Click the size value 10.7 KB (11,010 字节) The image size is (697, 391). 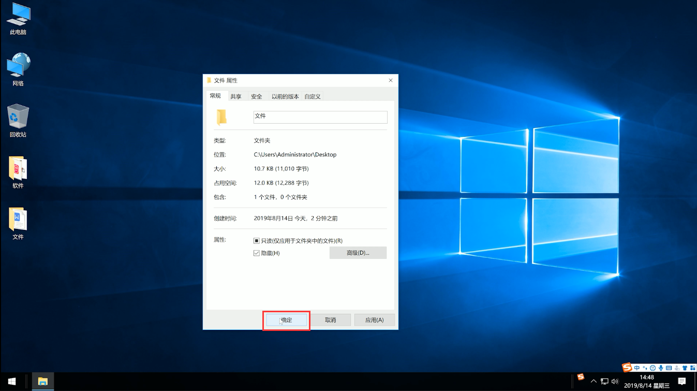tap(281, 169)
